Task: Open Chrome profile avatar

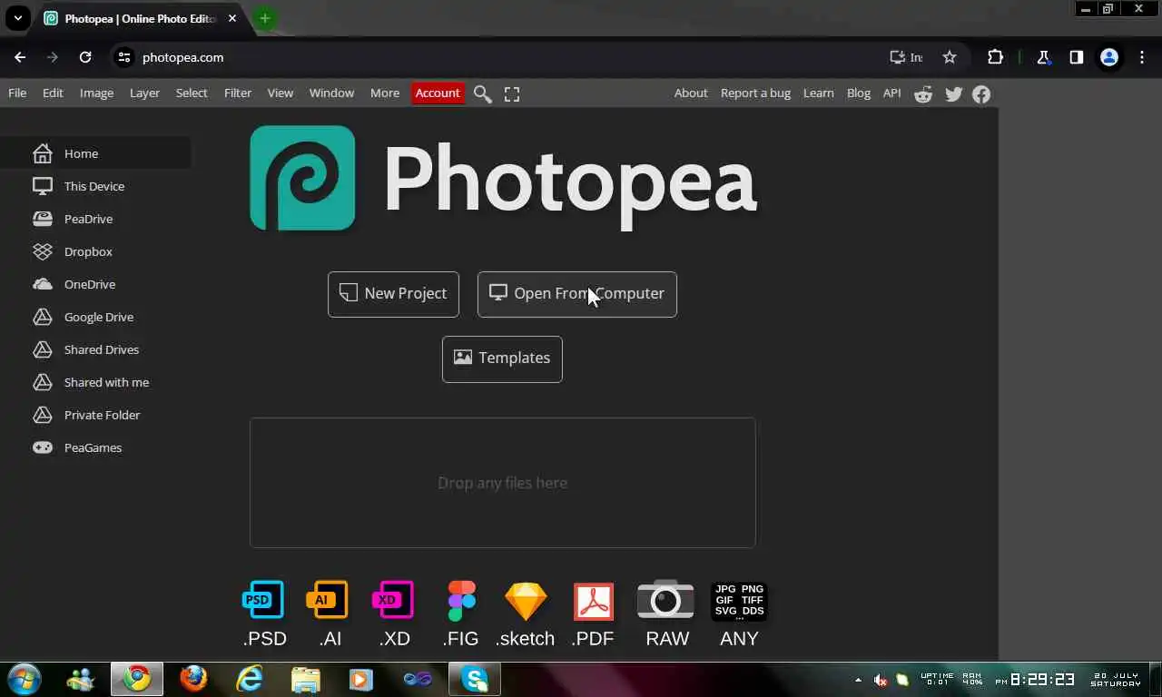Action: tap(1108, 57)
